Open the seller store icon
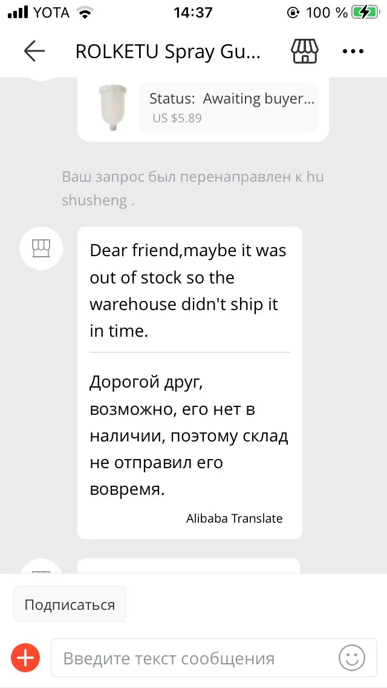The height and width of the screenshot is (688, 387). [305, 51]
